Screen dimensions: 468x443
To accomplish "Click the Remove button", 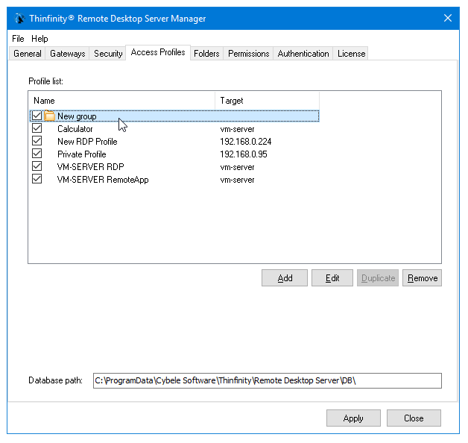I will point(422,278).
